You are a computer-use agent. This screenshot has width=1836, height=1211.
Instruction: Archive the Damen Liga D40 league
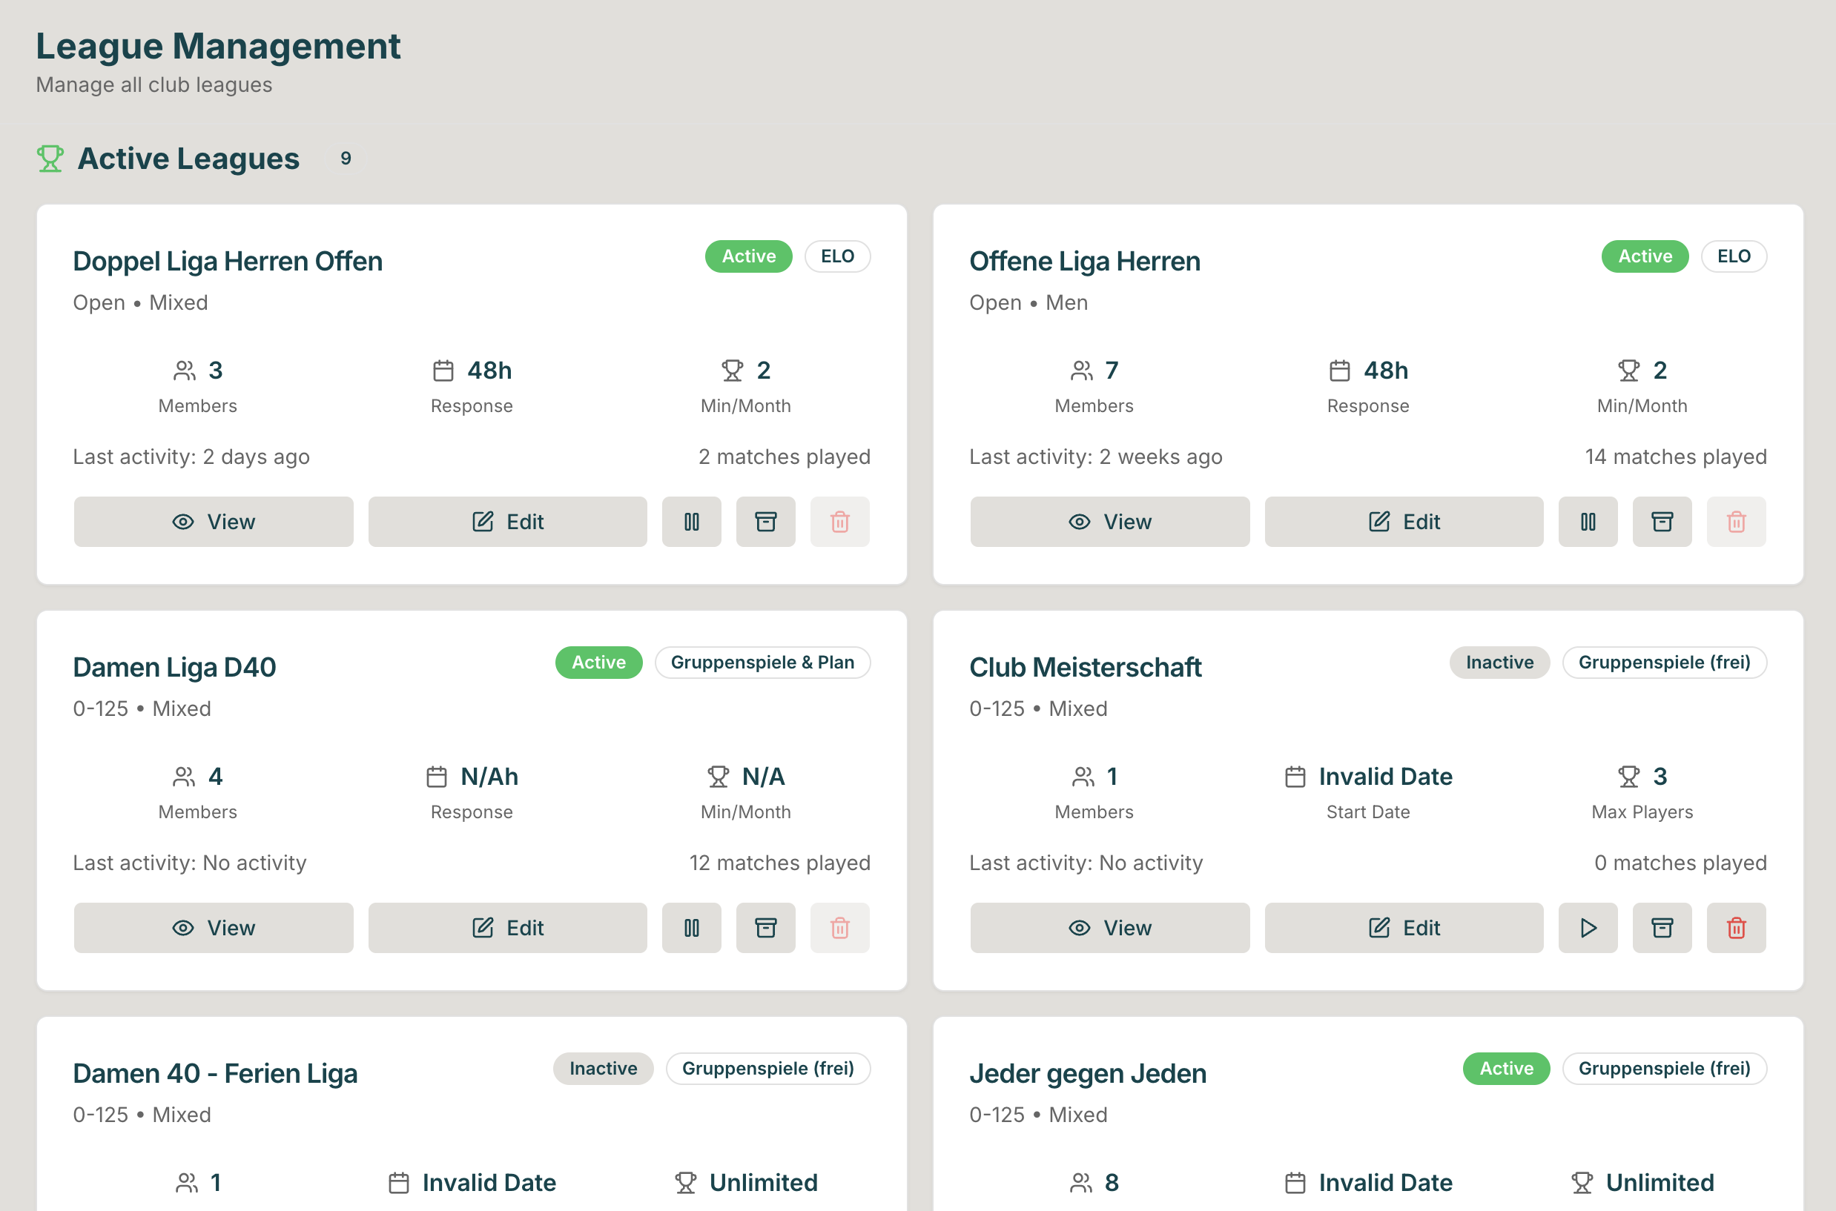click(765, 928)
